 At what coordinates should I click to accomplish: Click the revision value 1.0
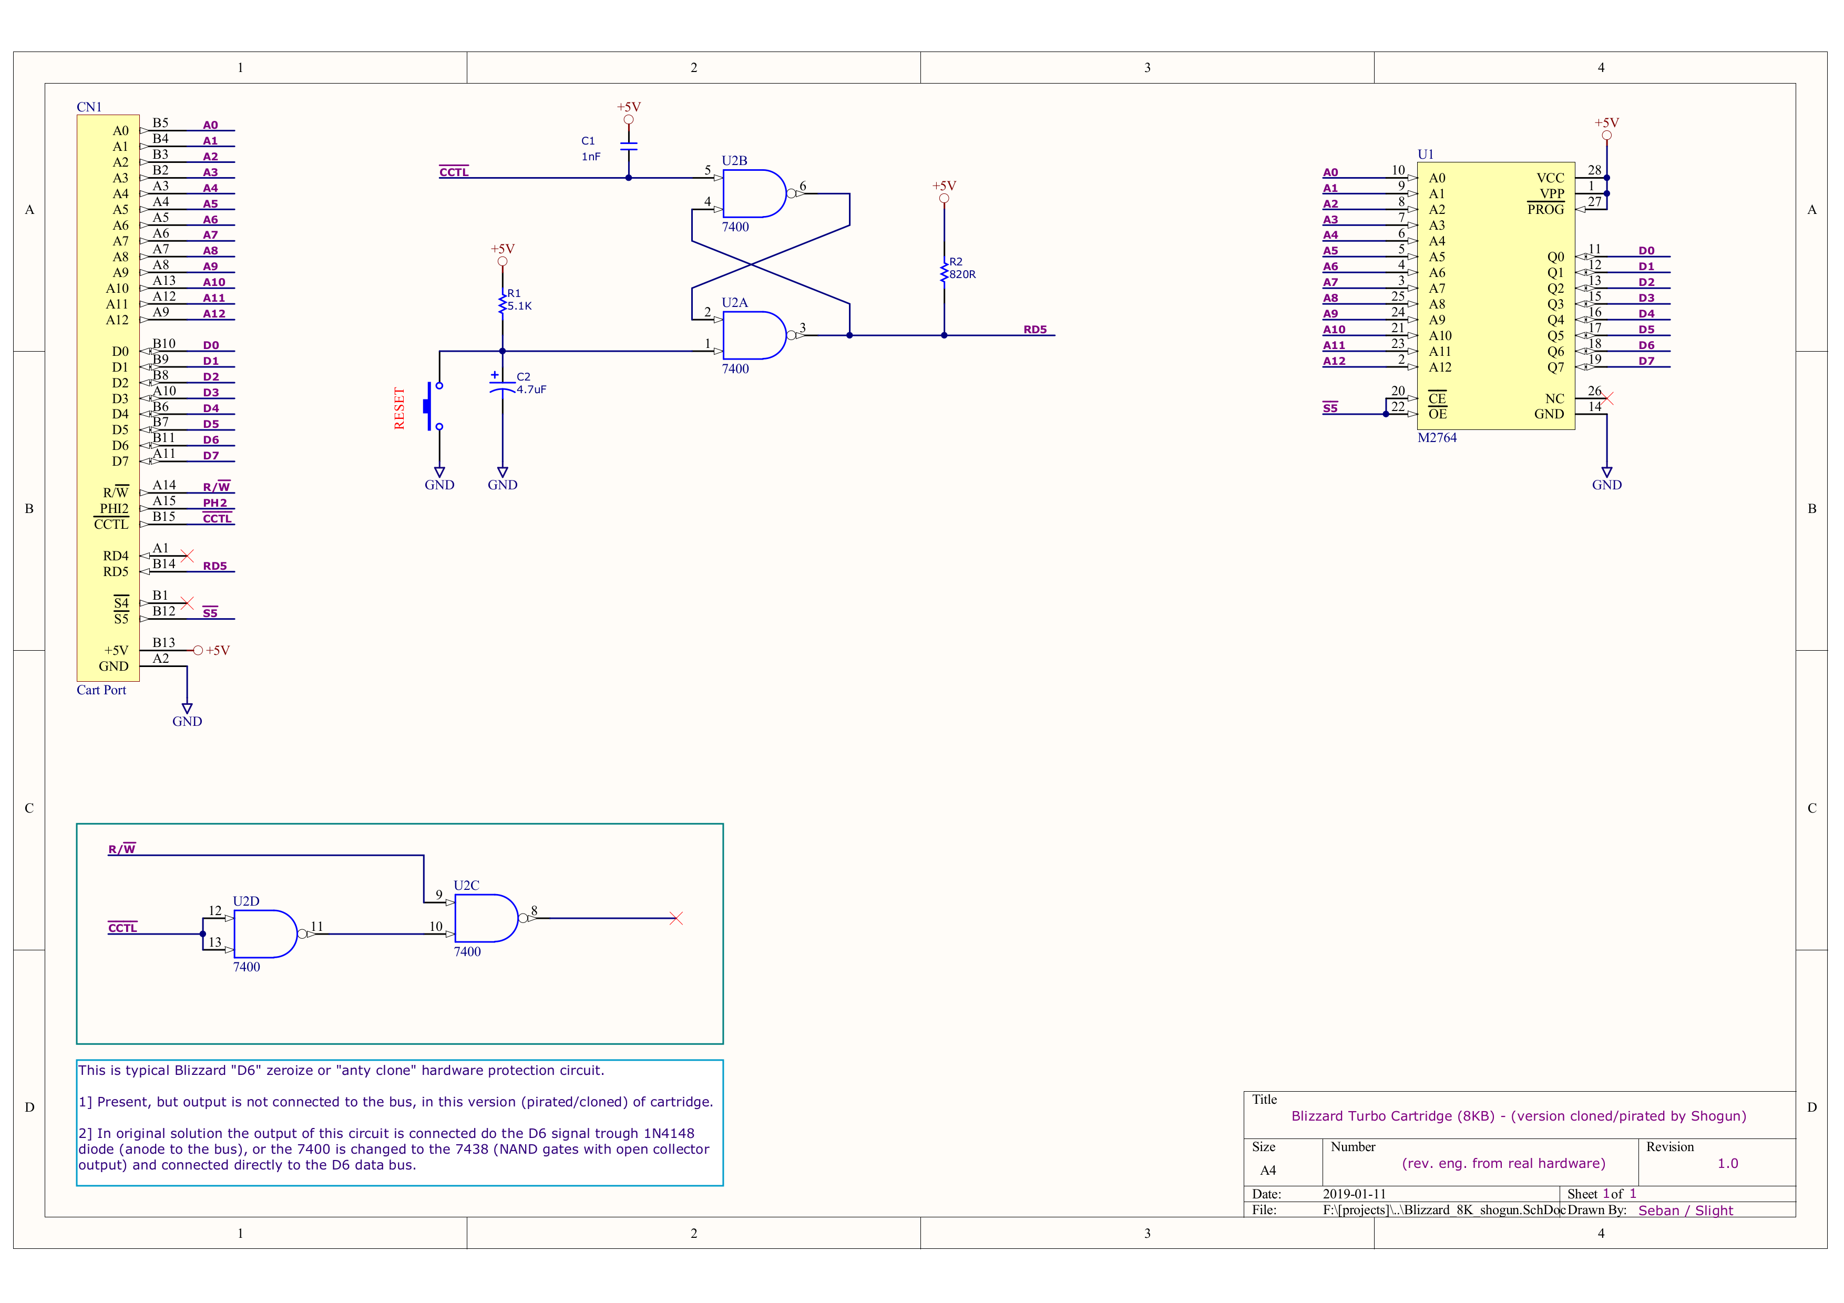click(x=1727, y=1163)
